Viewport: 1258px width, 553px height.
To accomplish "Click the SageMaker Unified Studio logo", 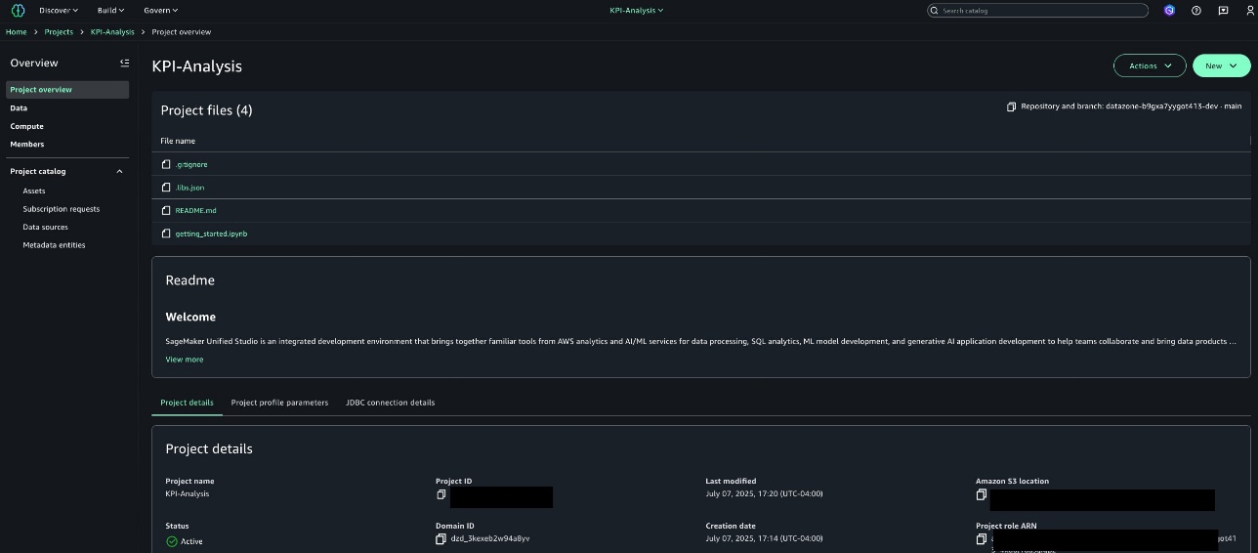I will 18,10.
